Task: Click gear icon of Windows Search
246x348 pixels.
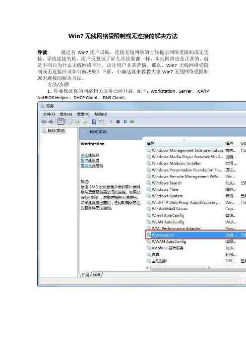Action: coord(148,183)
